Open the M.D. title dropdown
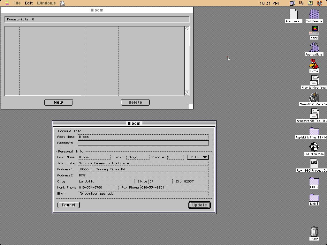Viewport: 327px width, 245px height. pyautogui.click(x=198, y=157)
